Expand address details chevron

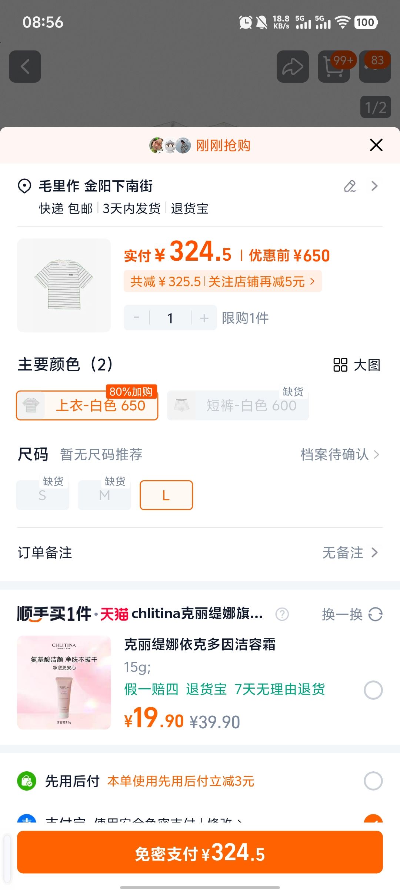(x=374, y=186)
